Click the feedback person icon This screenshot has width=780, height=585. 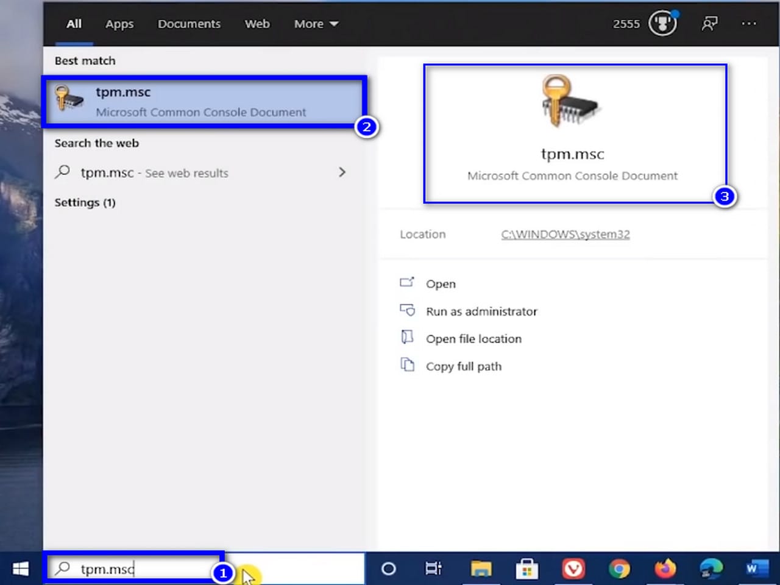(709, 24)
